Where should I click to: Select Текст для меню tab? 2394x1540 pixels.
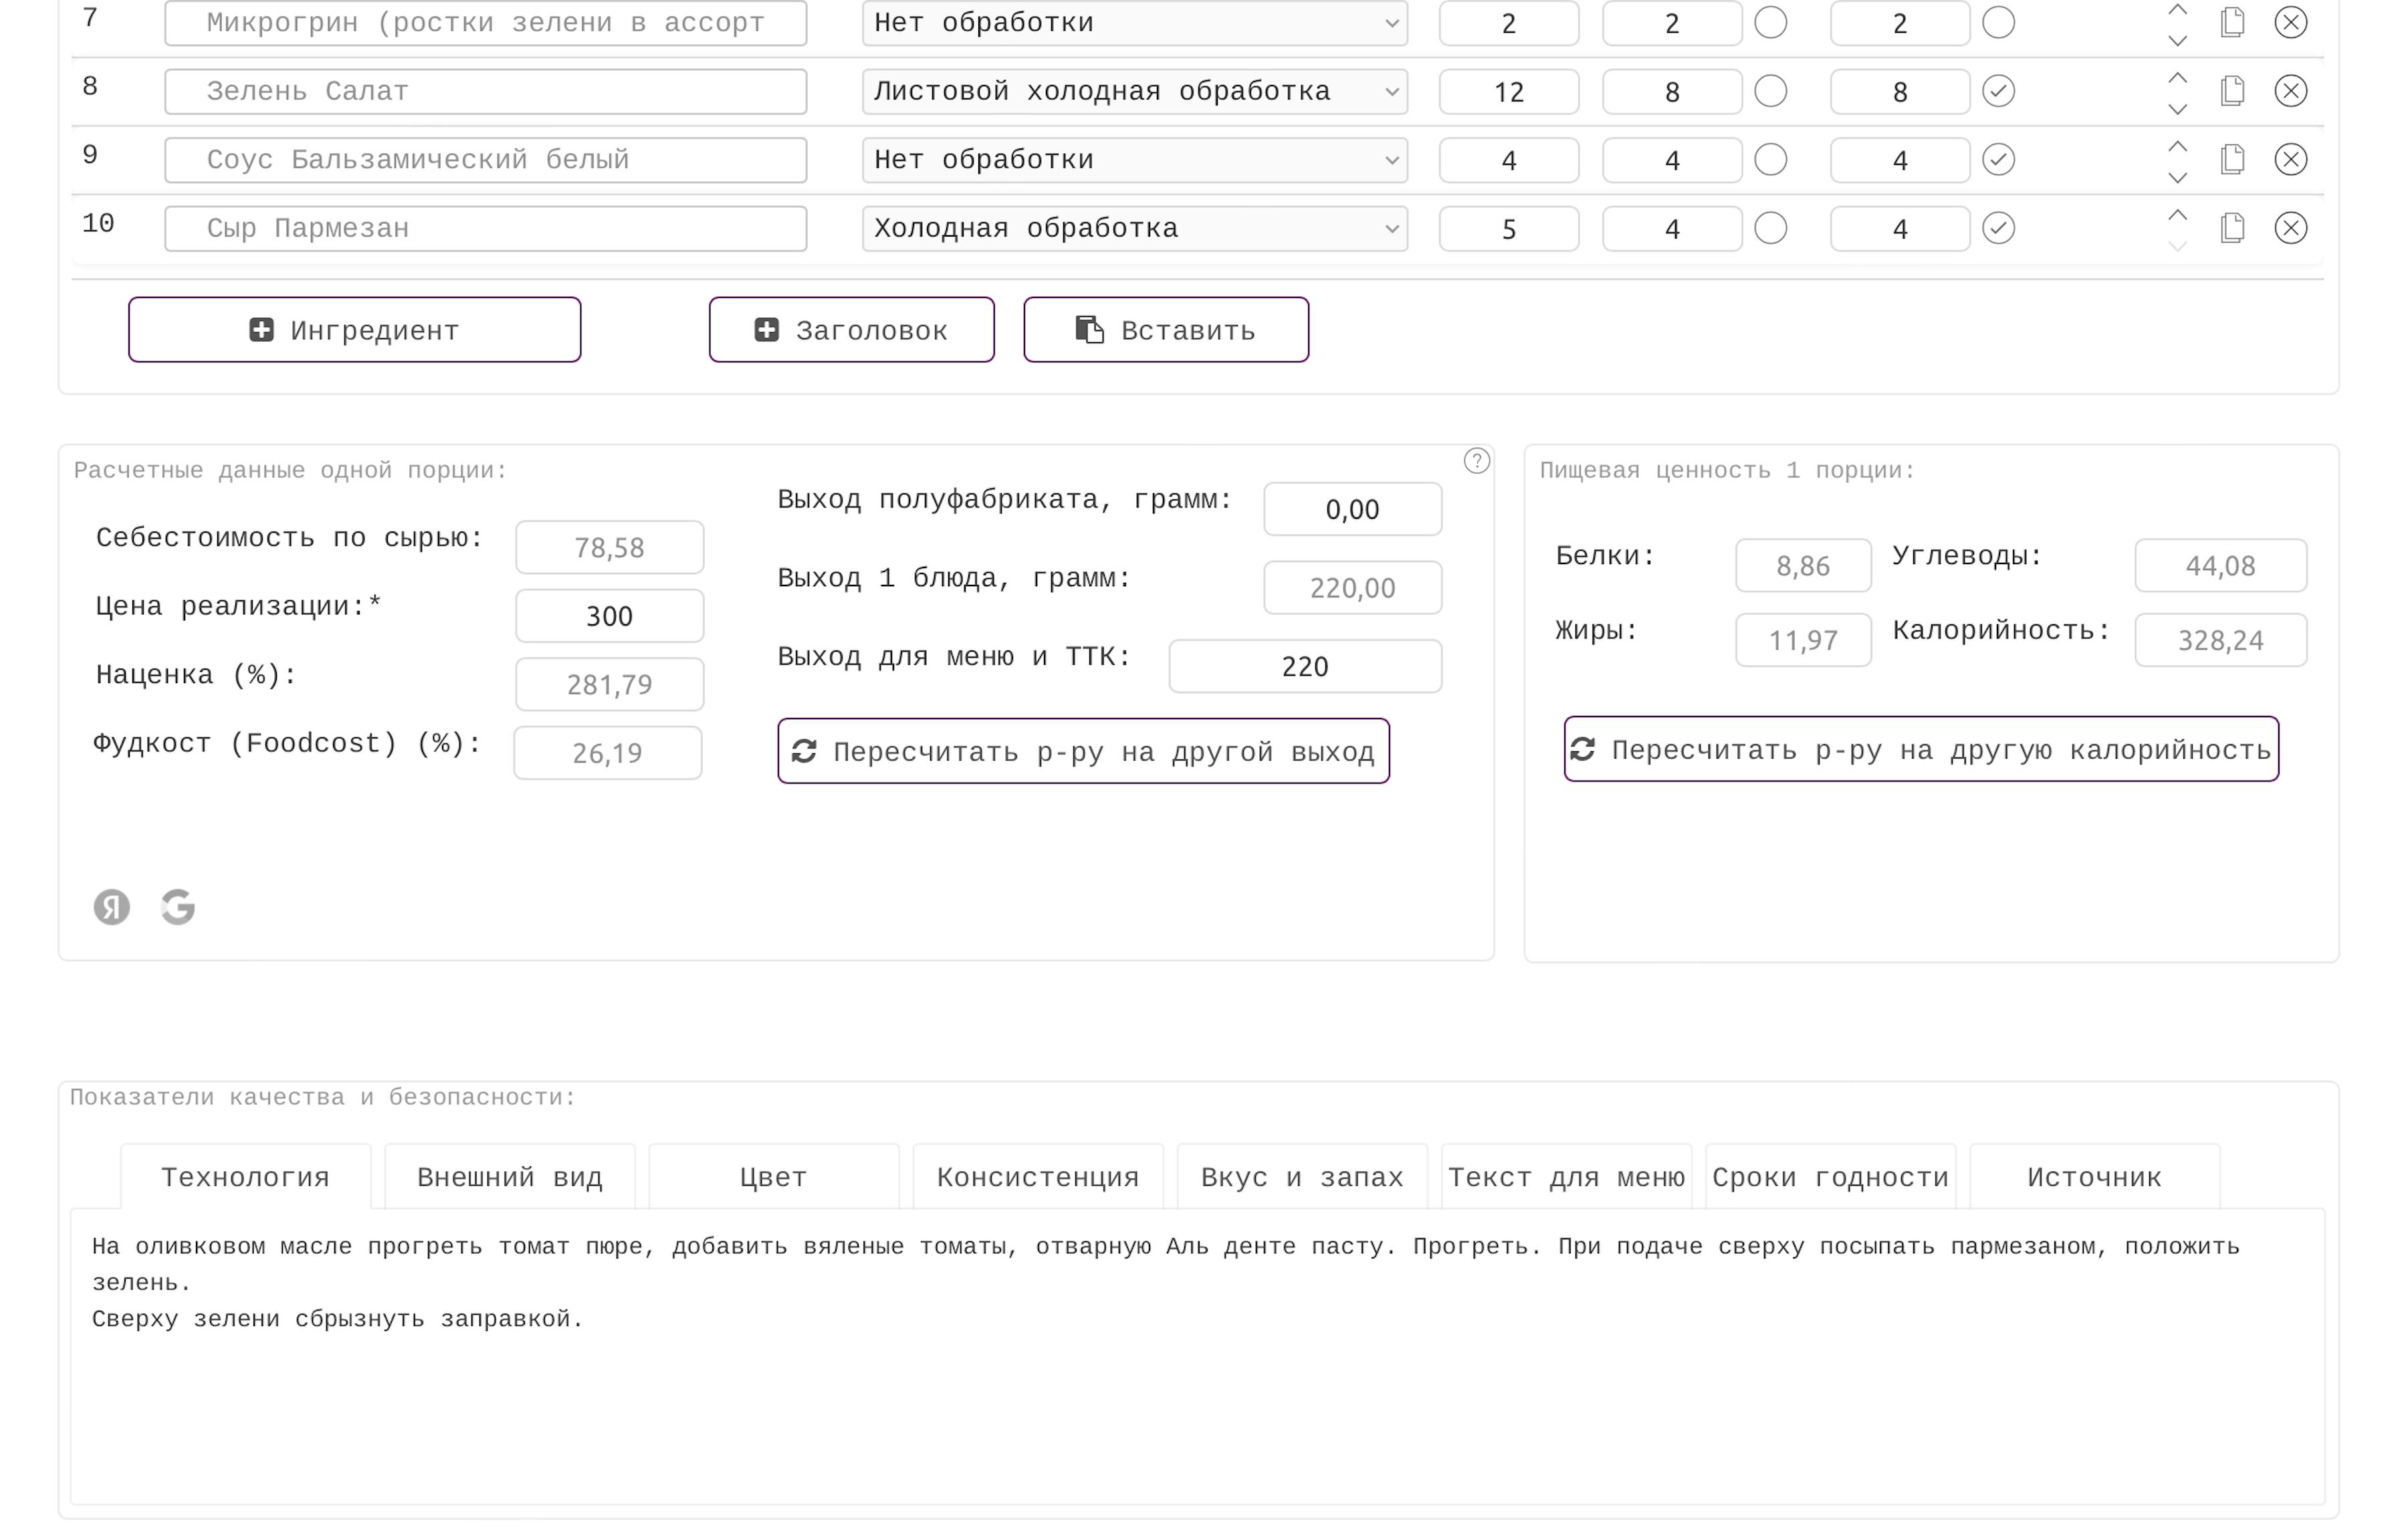[x=1565, y=1177]
